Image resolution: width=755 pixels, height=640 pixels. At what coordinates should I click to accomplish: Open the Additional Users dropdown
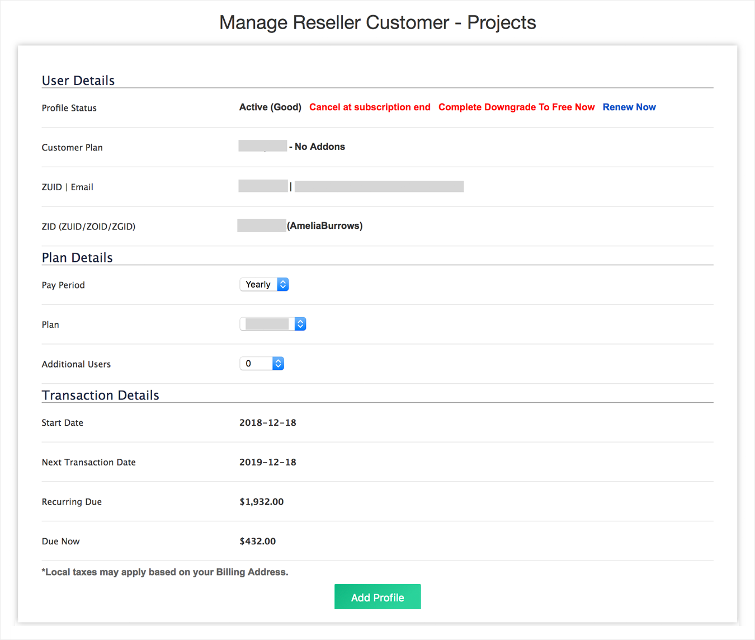point(262,364)
